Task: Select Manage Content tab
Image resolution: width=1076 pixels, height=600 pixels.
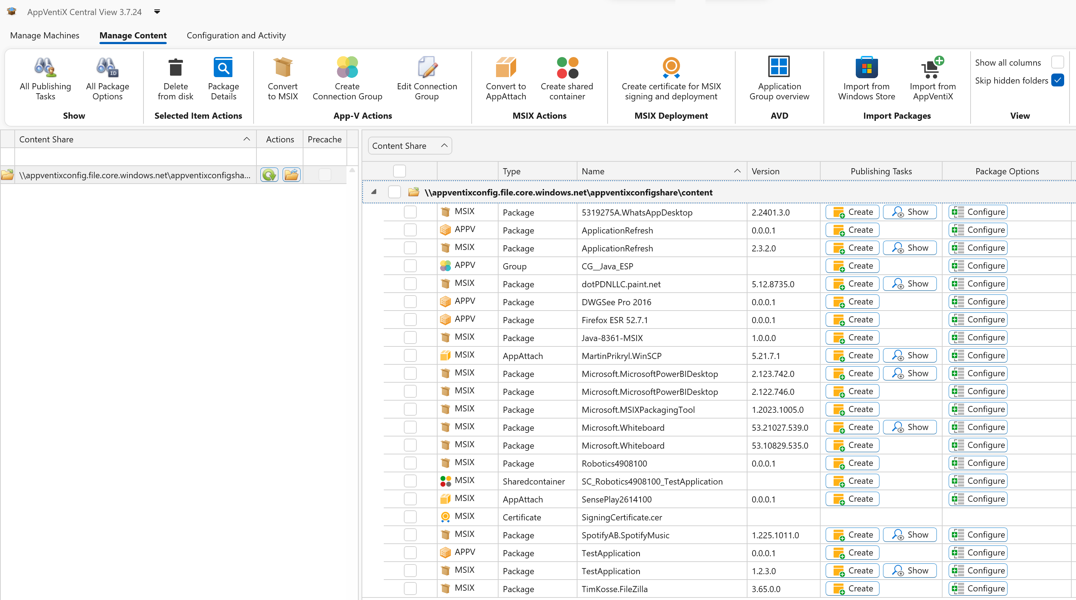Action: pyautogui.click(x=133, y=36)
